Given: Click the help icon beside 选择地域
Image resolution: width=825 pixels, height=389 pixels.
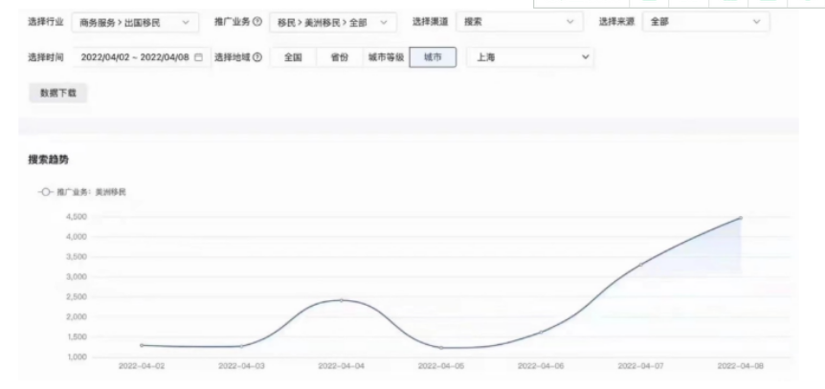Looking at the screenshot, I should (x=259, y=57).
